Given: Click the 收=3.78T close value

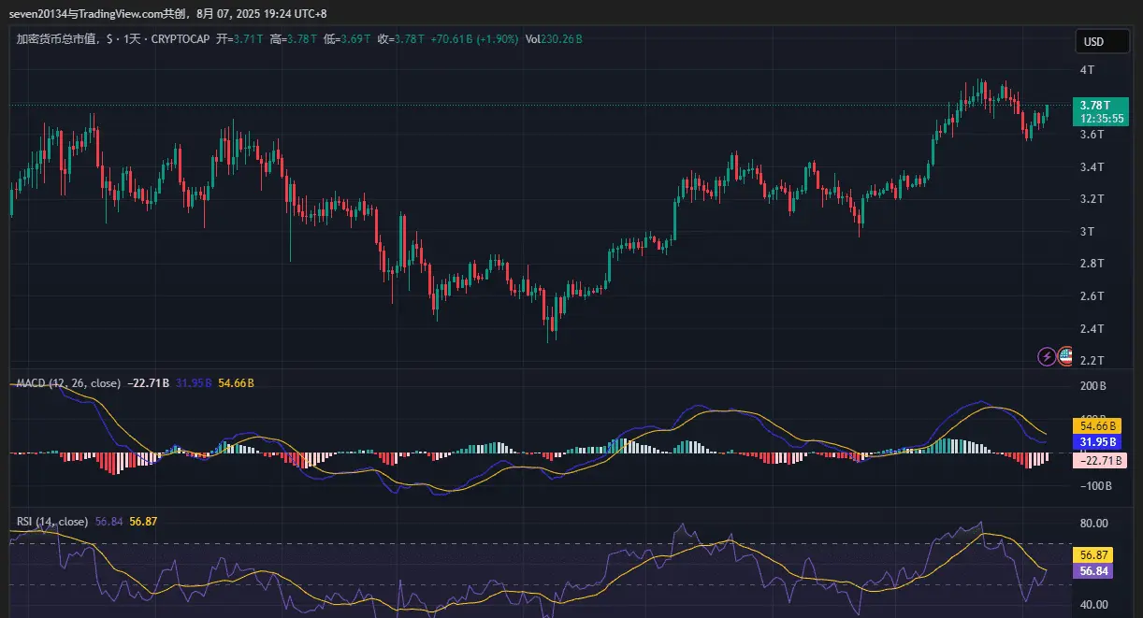Looking at the screenshot, I should [x=401, y=39].
